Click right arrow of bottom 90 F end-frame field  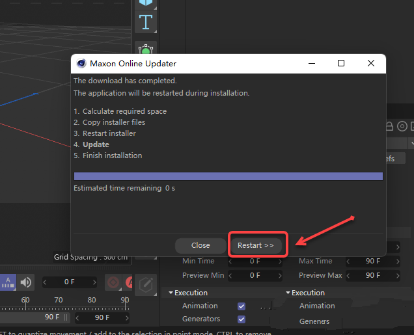pos(127,318)
